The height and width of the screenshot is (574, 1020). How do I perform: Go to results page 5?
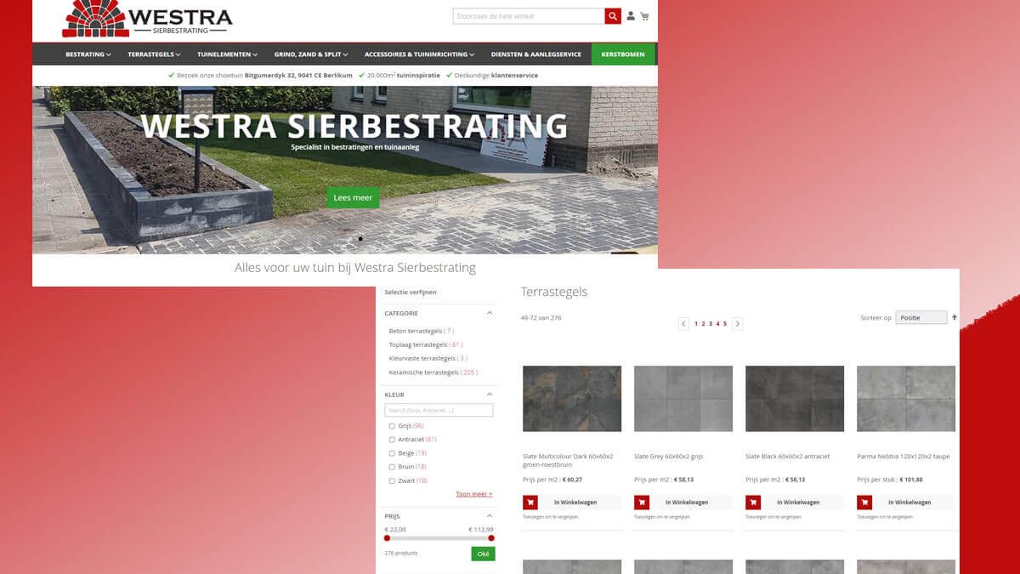[x=725, y=324]
